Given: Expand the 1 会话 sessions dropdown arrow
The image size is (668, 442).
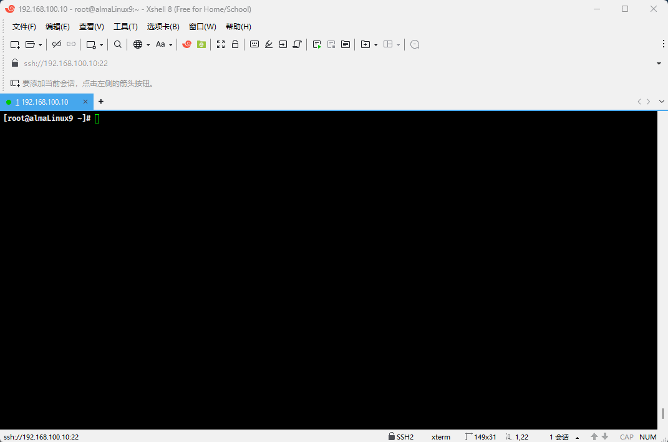Looking at the screenshot, I should point(578,438).
